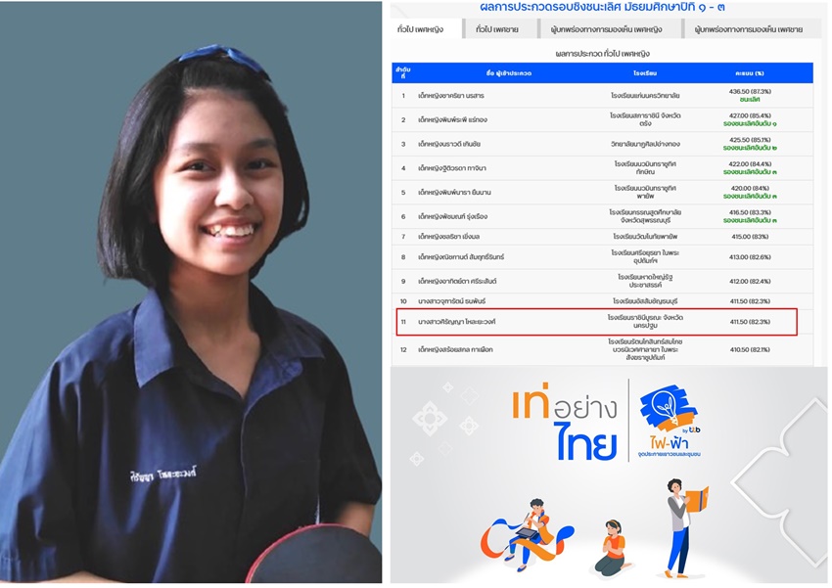Click the rank 3 contestant name
The height and width of the screenshot is (588, 832).
click(x=449, y=144)
